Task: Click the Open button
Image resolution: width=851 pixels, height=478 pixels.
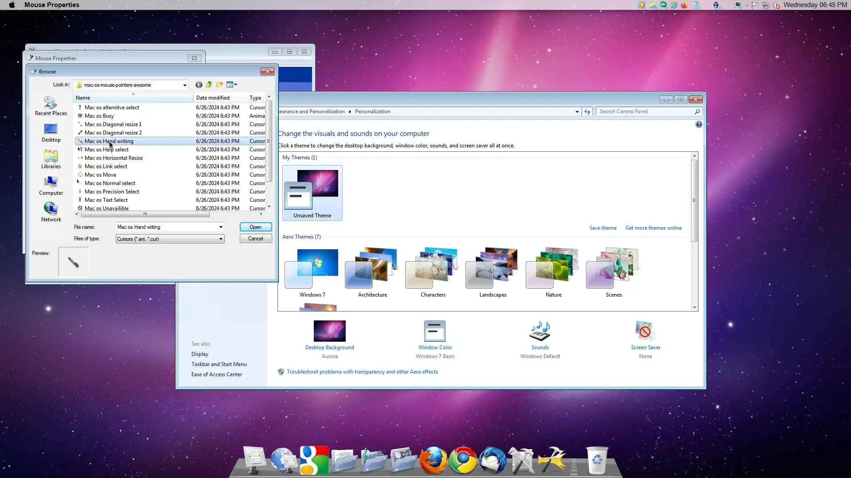Action: (x=255, y=227)
